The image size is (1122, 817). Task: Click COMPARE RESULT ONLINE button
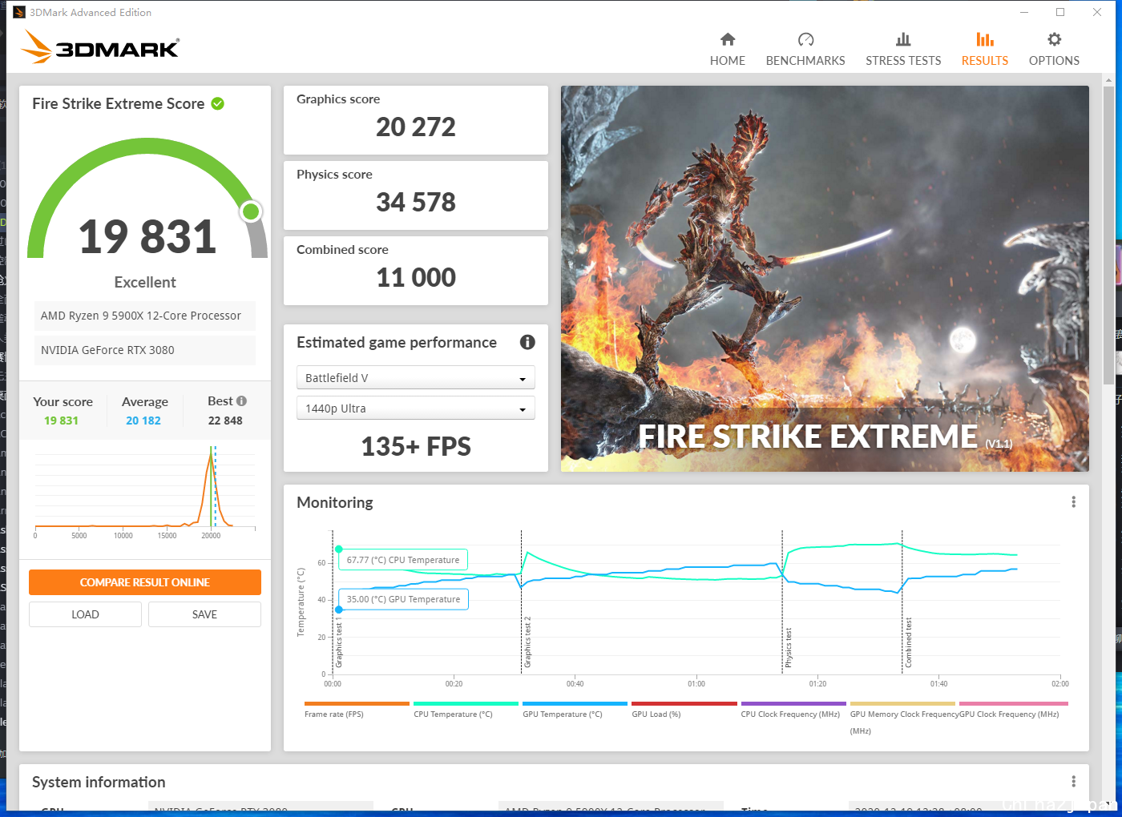(145, 582)
